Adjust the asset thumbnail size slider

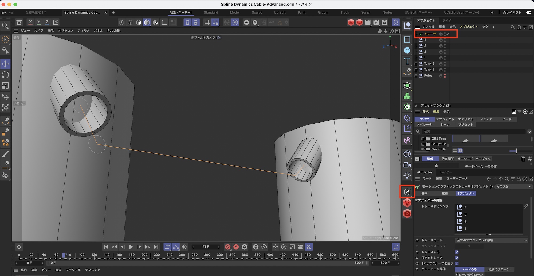pyautogui.click(x=516, y=151)
